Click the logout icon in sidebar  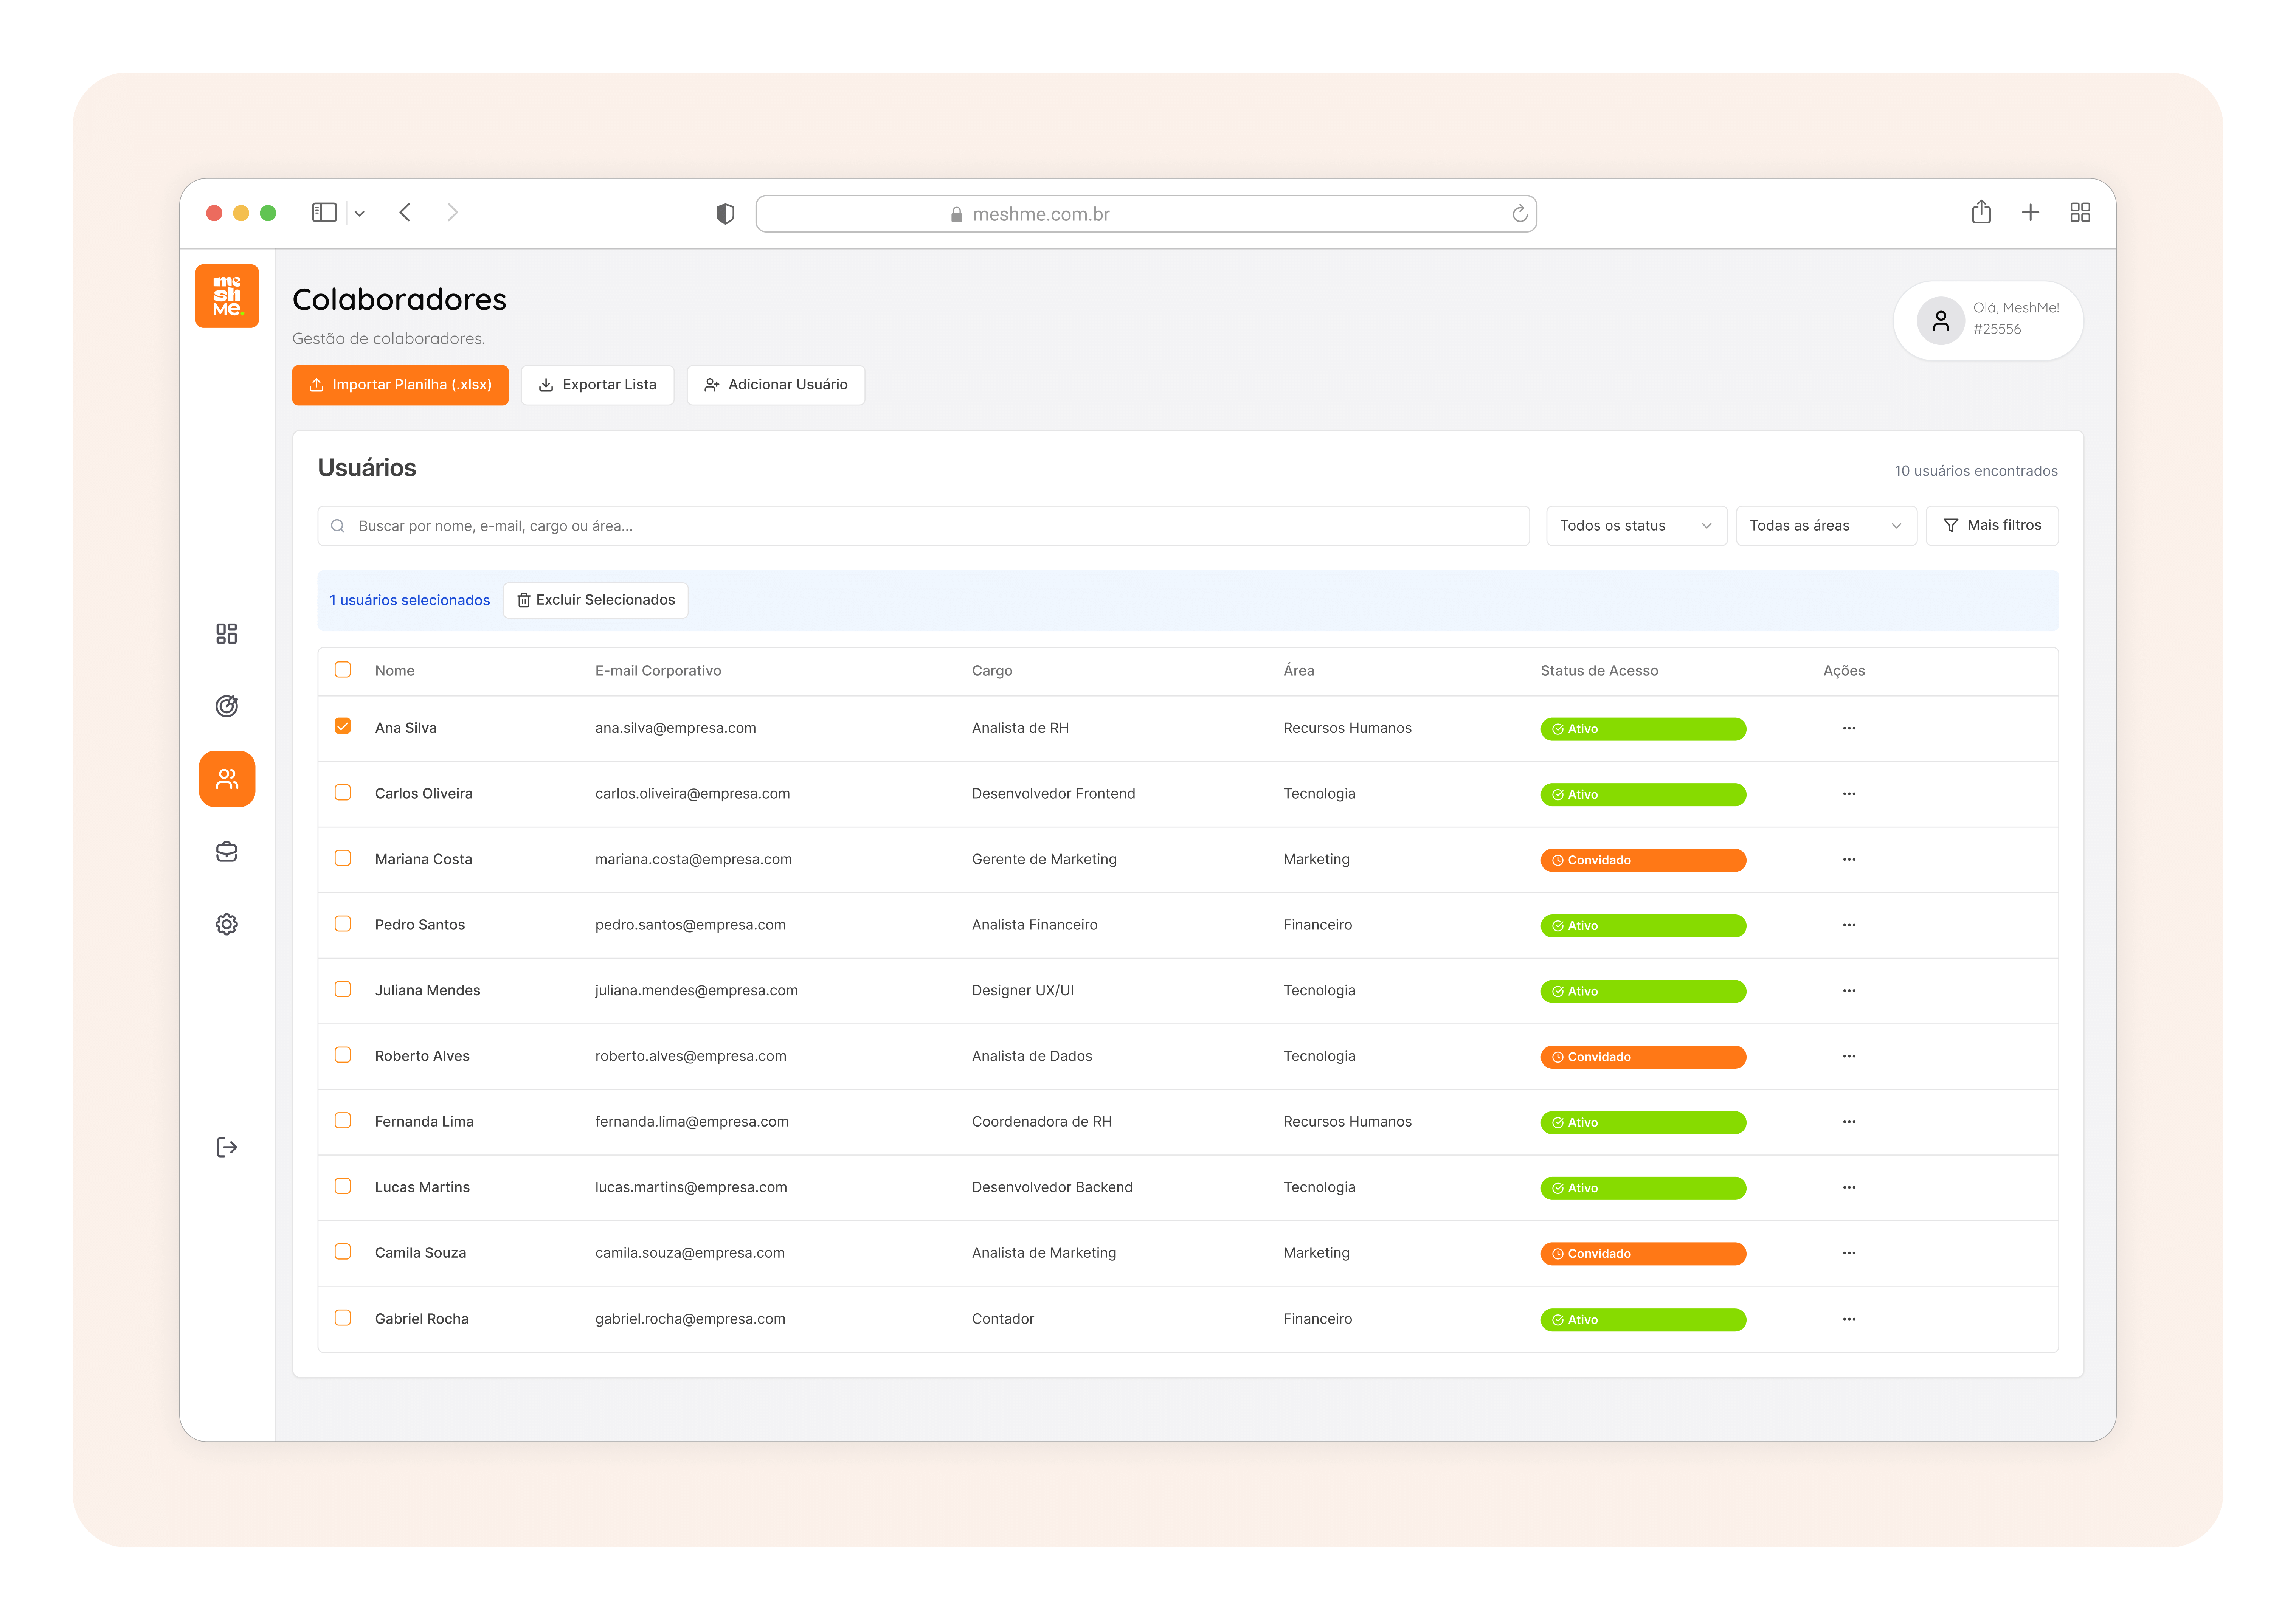click(227, 1147)
